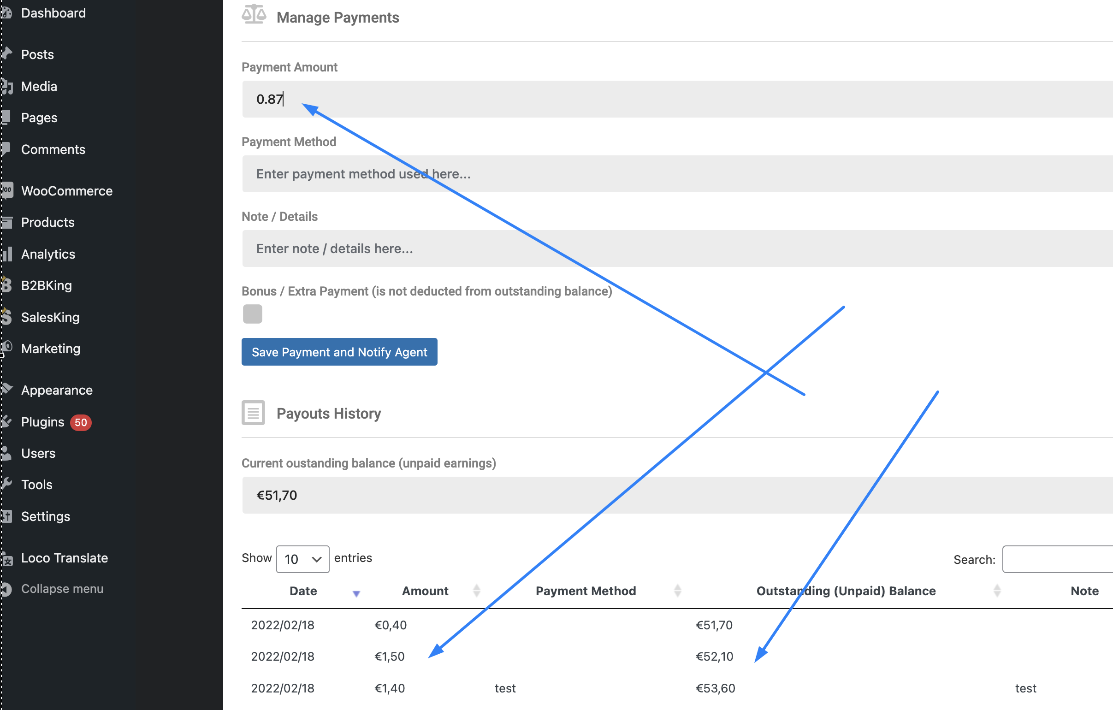The height and width of the screenshot is (710, 1113).
Task: Focus the Payment Method input field
Action: pos(677,174)
